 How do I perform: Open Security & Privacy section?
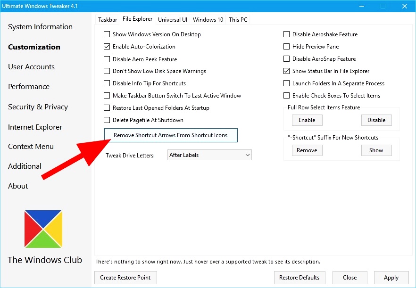click(x=38, y=107)
